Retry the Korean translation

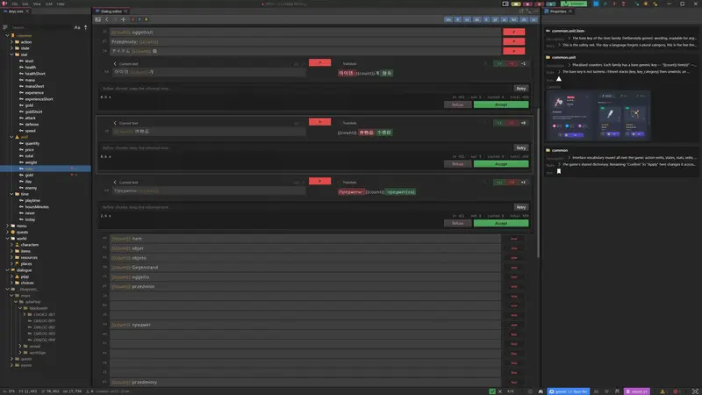click(x=520, y=89)
